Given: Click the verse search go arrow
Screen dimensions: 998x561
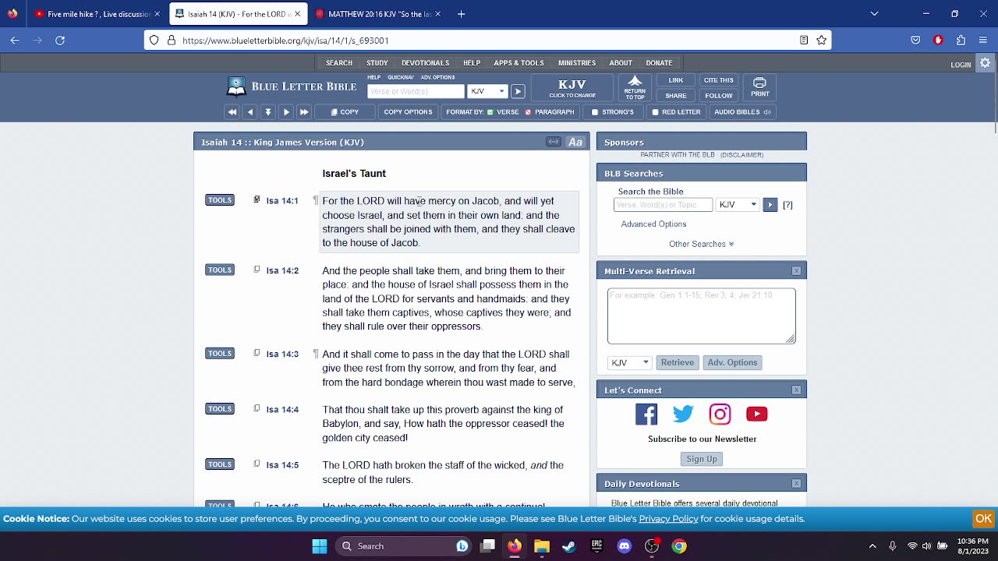Looking at the screenshot, I should (518, 91).
